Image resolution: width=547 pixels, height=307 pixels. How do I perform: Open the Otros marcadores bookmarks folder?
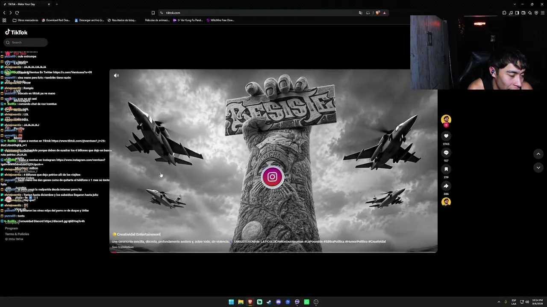click(x=26, y=20)
